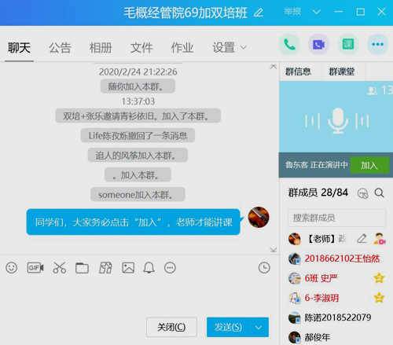Open the GIF recording tool
Image resolution: width=393 pixels, height=345 pixels.
click(35, 268)
